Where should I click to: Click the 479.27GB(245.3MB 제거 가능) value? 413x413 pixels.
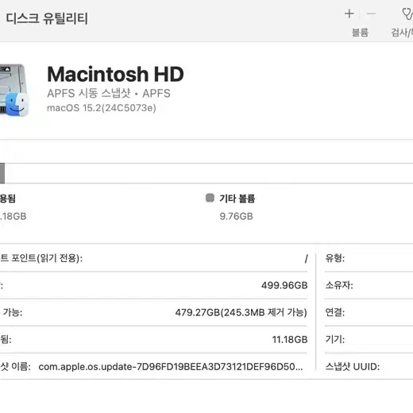[x=241, y=312]
